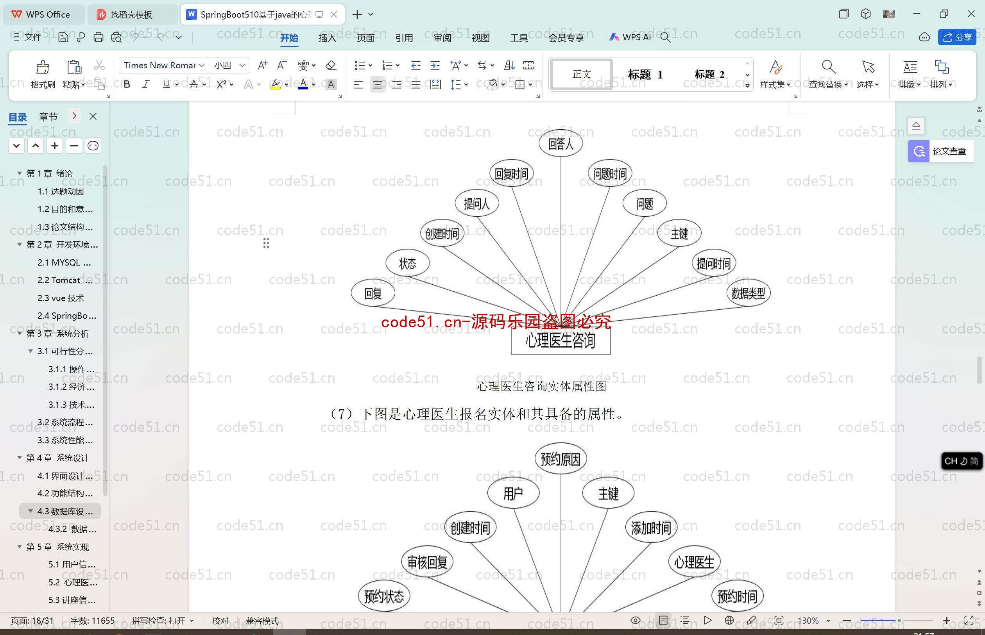Toggle justify alignment paragraph button
This screenshot has width=985, height=635.
point(415,84)
